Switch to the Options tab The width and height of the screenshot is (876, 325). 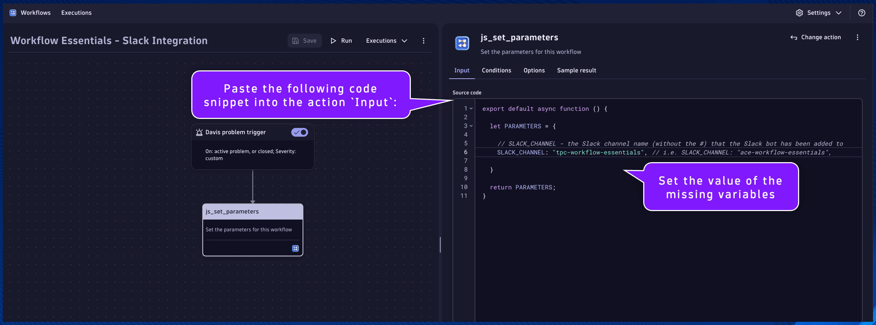click(x=534, y=71)
